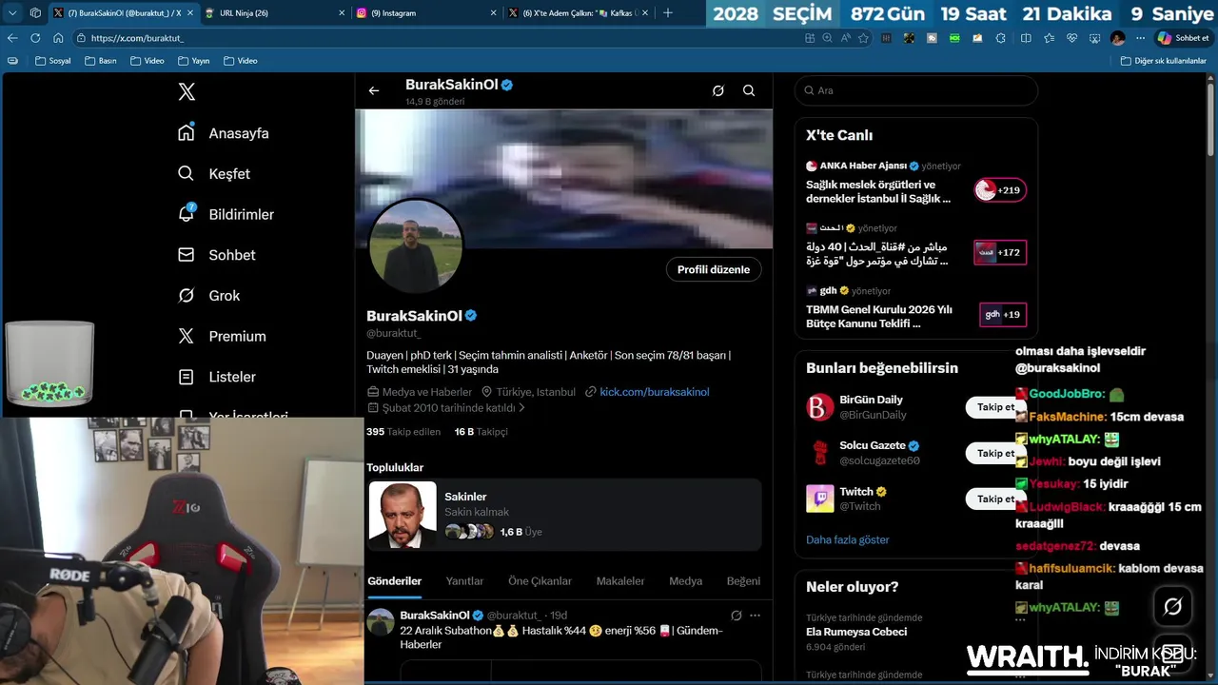The width and height of the screenshot is (1218, 685).
Task: Click the profile search magnifier icon
Action: point(749,90)
